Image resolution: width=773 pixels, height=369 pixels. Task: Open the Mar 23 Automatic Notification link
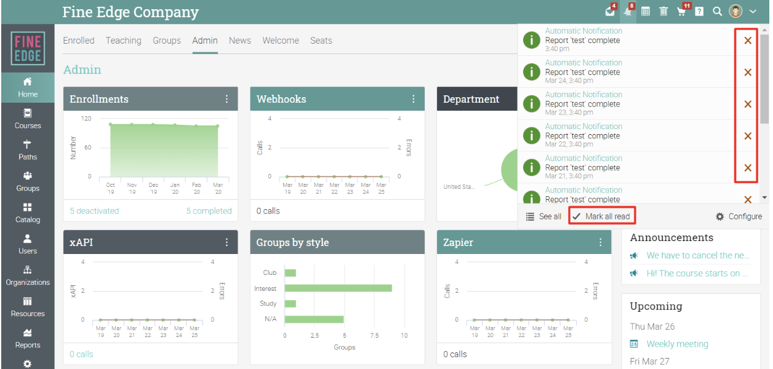click(583, 95)
